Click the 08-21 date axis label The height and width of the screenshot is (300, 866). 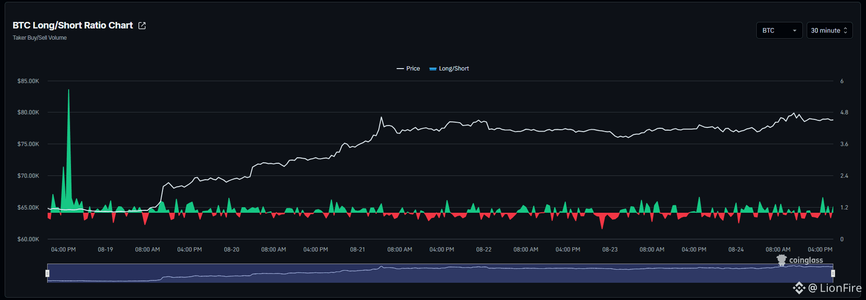[358, 250]
